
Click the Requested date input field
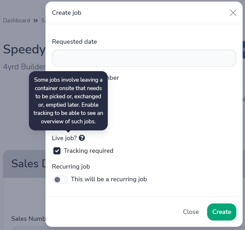pyautogui.click(x=144, y=58)
